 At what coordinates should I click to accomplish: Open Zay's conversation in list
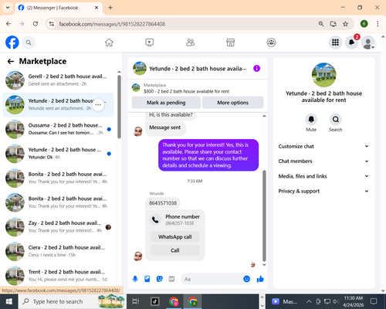click(x=58, y=227)
